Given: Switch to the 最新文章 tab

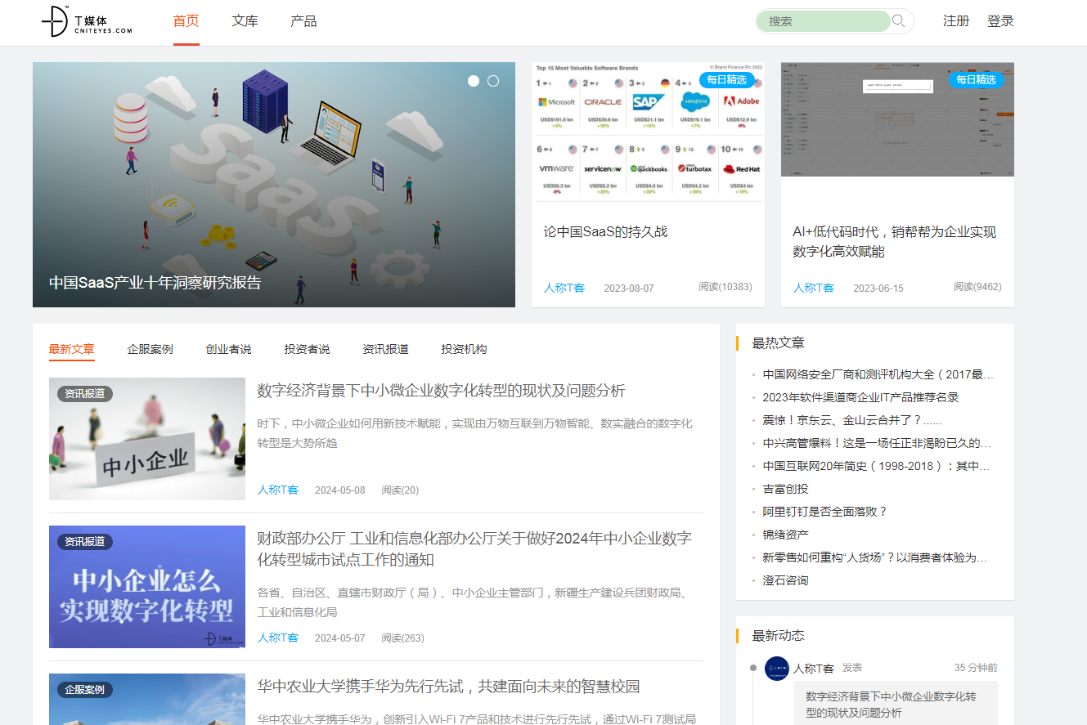Looking at the screenshot, I should point(72,349).
